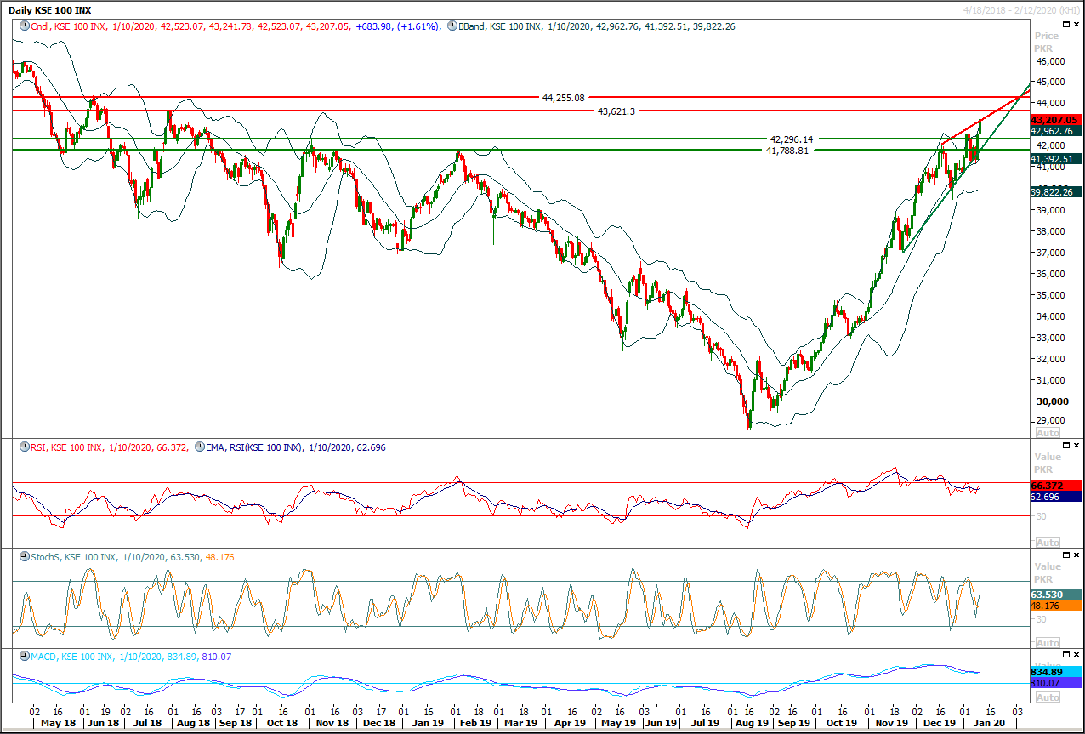This screenshot has height=734, width=1085.
Task: Maximize the main price panel square icon
Action: (x=1066, y=24)
